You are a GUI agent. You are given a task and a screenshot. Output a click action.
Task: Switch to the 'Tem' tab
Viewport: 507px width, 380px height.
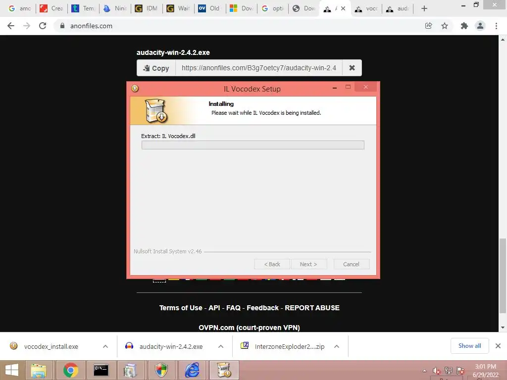pos(83,8)
